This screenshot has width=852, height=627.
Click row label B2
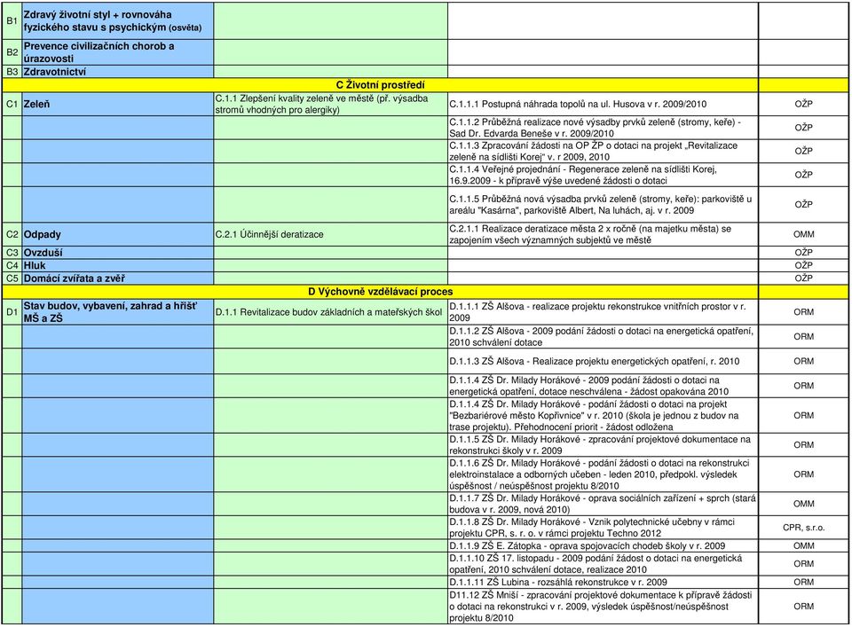(12, 52)
